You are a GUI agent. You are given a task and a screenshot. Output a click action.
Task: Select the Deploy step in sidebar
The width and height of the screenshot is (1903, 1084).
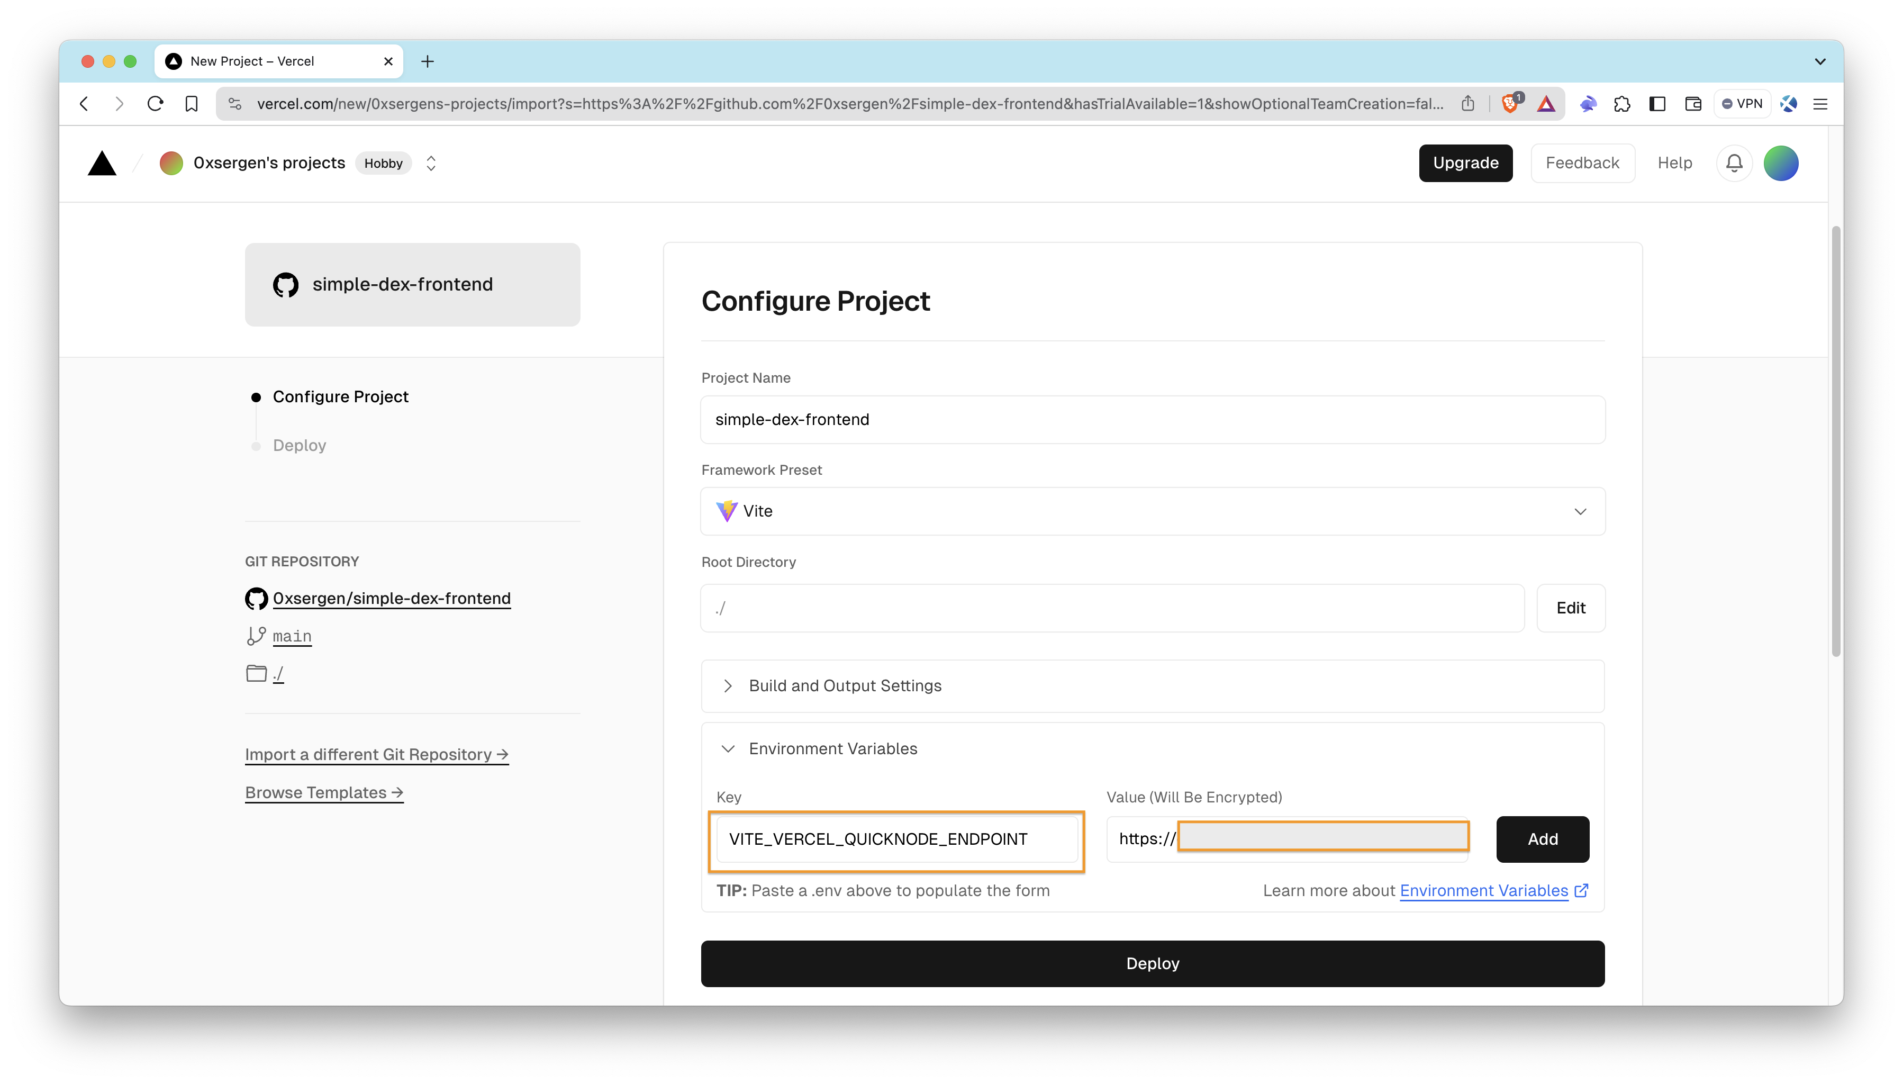click(x=299, y=445)
